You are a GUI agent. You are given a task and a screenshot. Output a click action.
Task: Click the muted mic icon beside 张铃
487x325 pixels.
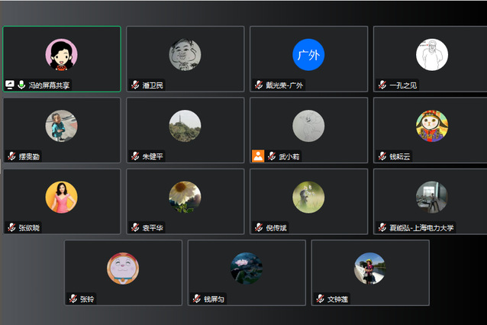click(73, 299)
